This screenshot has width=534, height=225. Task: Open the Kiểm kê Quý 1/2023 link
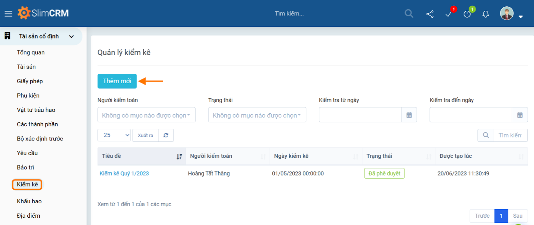pyautogui.click(x=124, y=174)
